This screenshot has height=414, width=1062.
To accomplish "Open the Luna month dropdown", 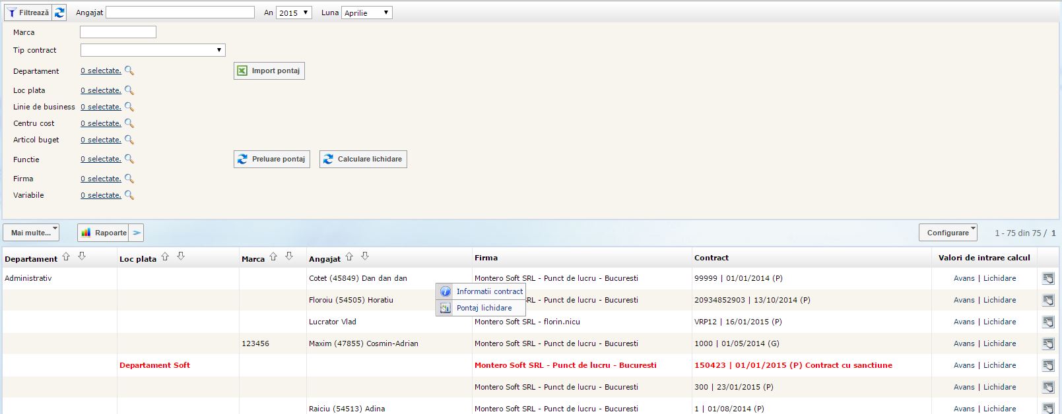I will (x=366, y=13).
